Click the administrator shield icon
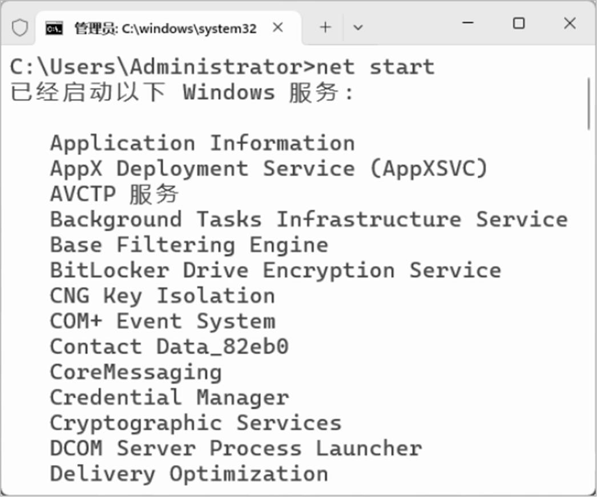The image size is (597, 497). (20, 27)
